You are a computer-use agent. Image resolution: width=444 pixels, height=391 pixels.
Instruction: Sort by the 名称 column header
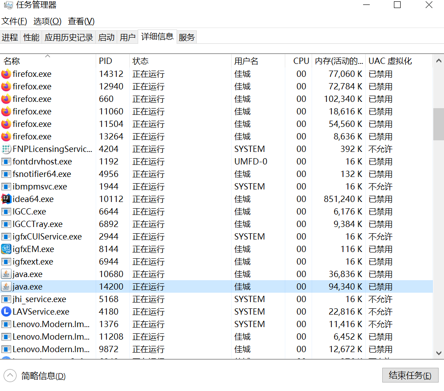click(x=47, y=61)
